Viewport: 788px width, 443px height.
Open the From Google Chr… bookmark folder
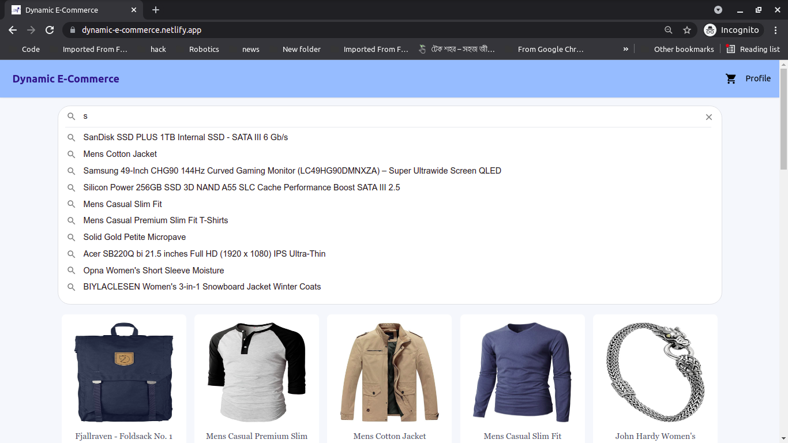[550, 49]
